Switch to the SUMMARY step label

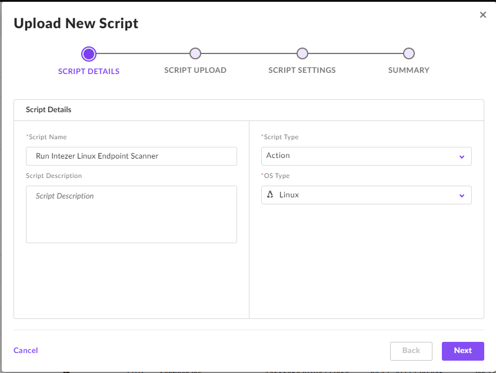point(409,70)
